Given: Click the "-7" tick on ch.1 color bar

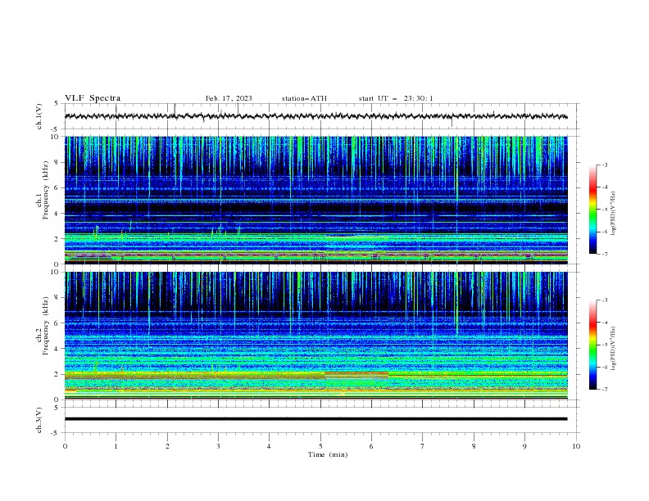Looking at the screenshot, I should click(604, 254).
